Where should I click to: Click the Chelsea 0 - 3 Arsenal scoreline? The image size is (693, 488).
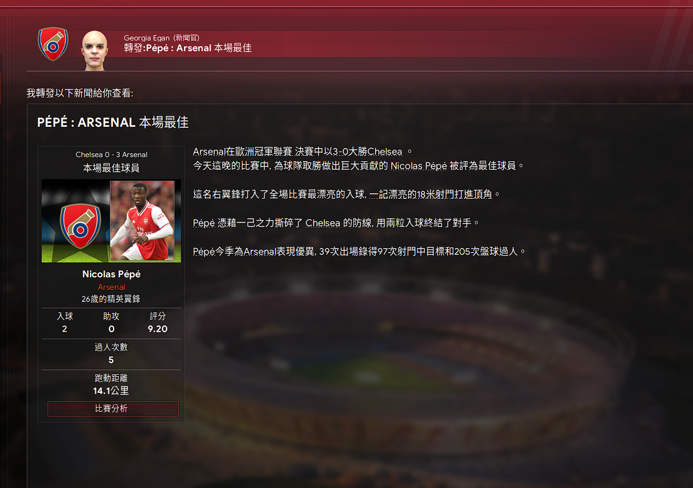point(111,155)
